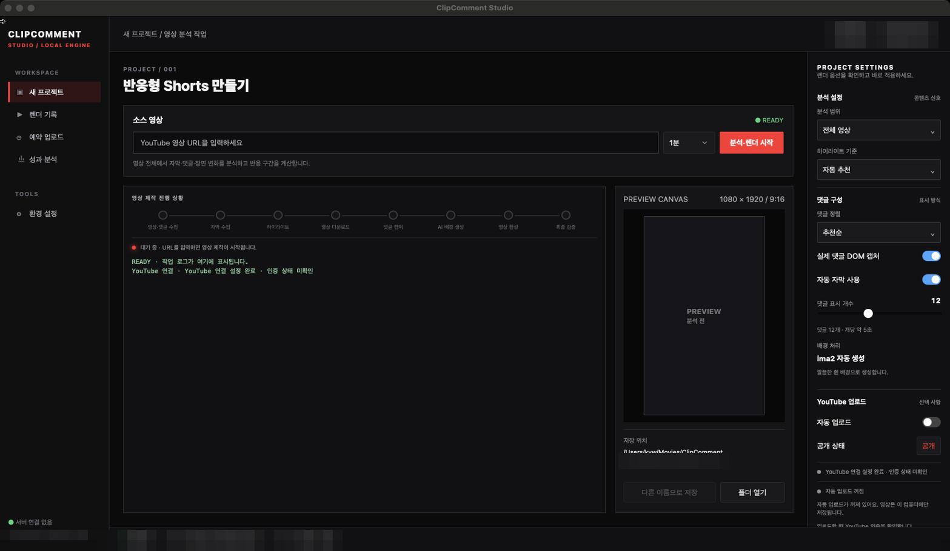The width and height of the screenshot is (950, 551).
Task: Click the green READY status dot
Action: click(758, 120)
